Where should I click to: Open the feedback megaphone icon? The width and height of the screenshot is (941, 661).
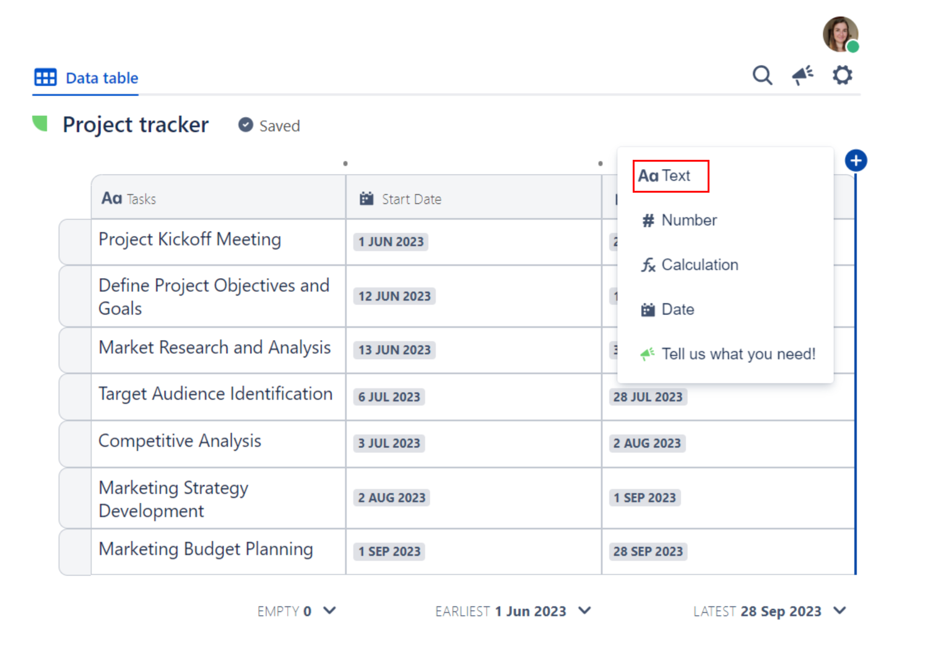point(802,76)
